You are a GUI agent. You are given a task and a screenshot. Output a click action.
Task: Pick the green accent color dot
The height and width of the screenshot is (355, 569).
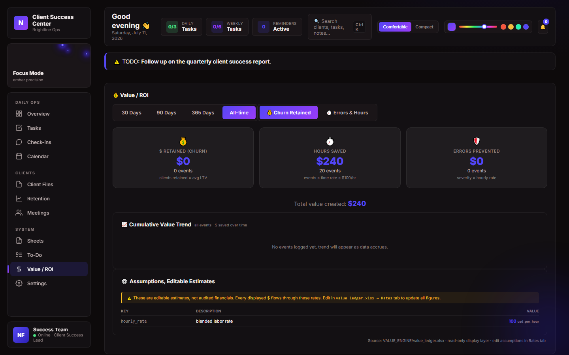pos(518,27)
